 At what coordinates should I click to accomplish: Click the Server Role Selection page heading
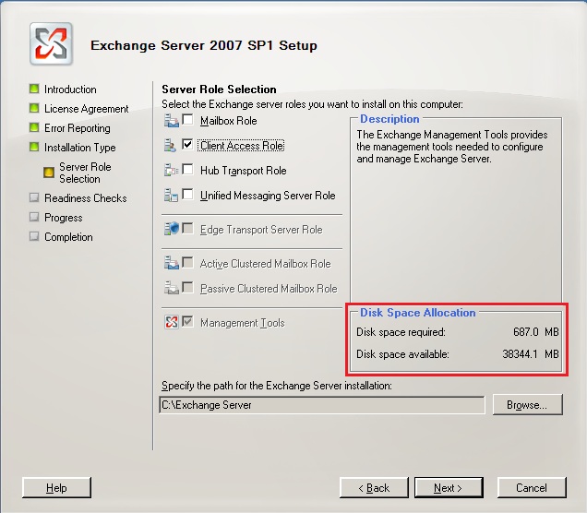[x=219, y=89]
